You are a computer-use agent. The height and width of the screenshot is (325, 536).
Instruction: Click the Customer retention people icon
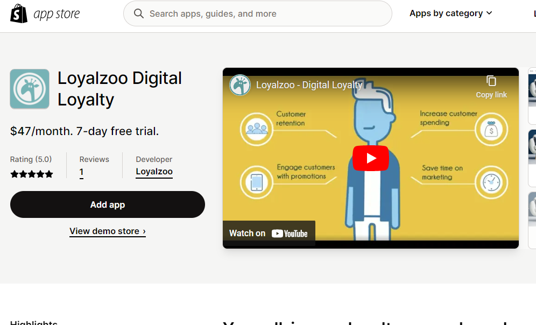tap(256, 130)
